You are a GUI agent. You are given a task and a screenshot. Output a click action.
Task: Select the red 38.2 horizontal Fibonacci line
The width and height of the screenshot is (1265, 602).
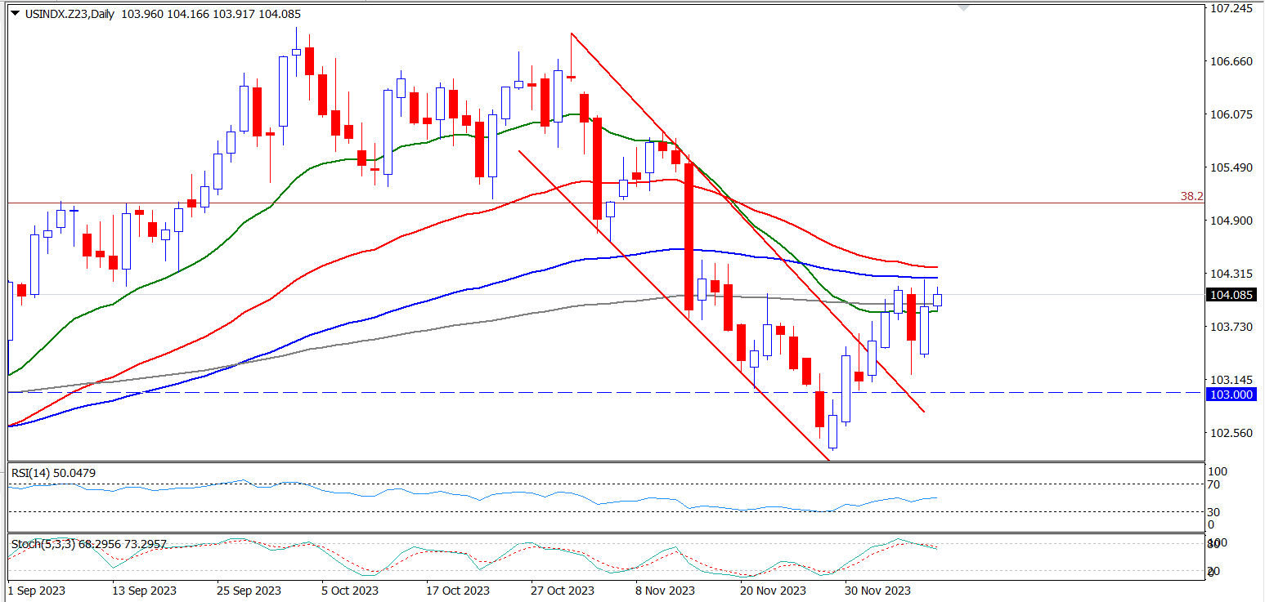(x=491, y=203)
